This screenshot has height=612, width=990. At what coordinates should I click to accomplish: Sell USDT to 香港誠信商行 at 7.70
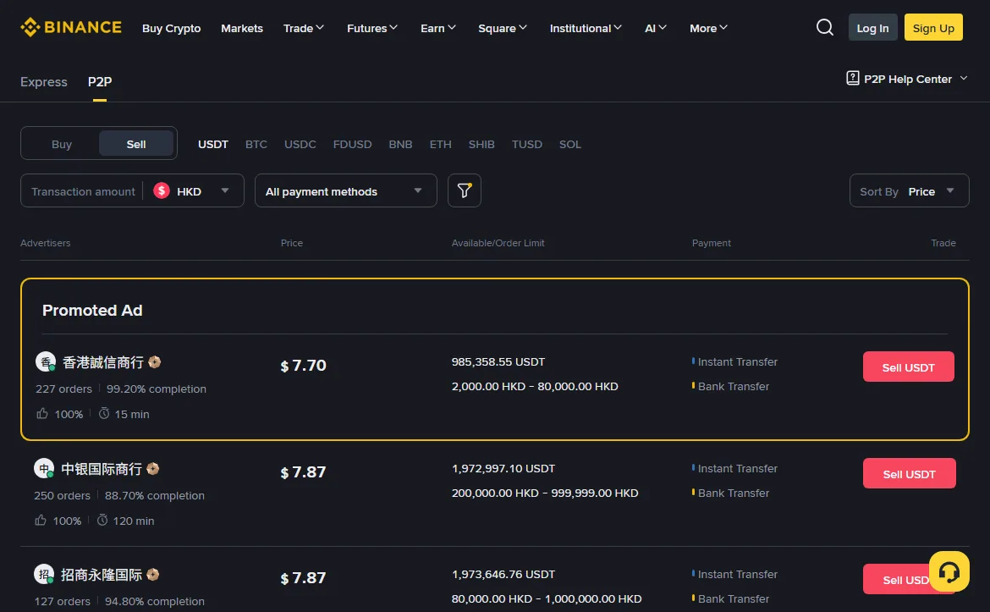point(909,367)
